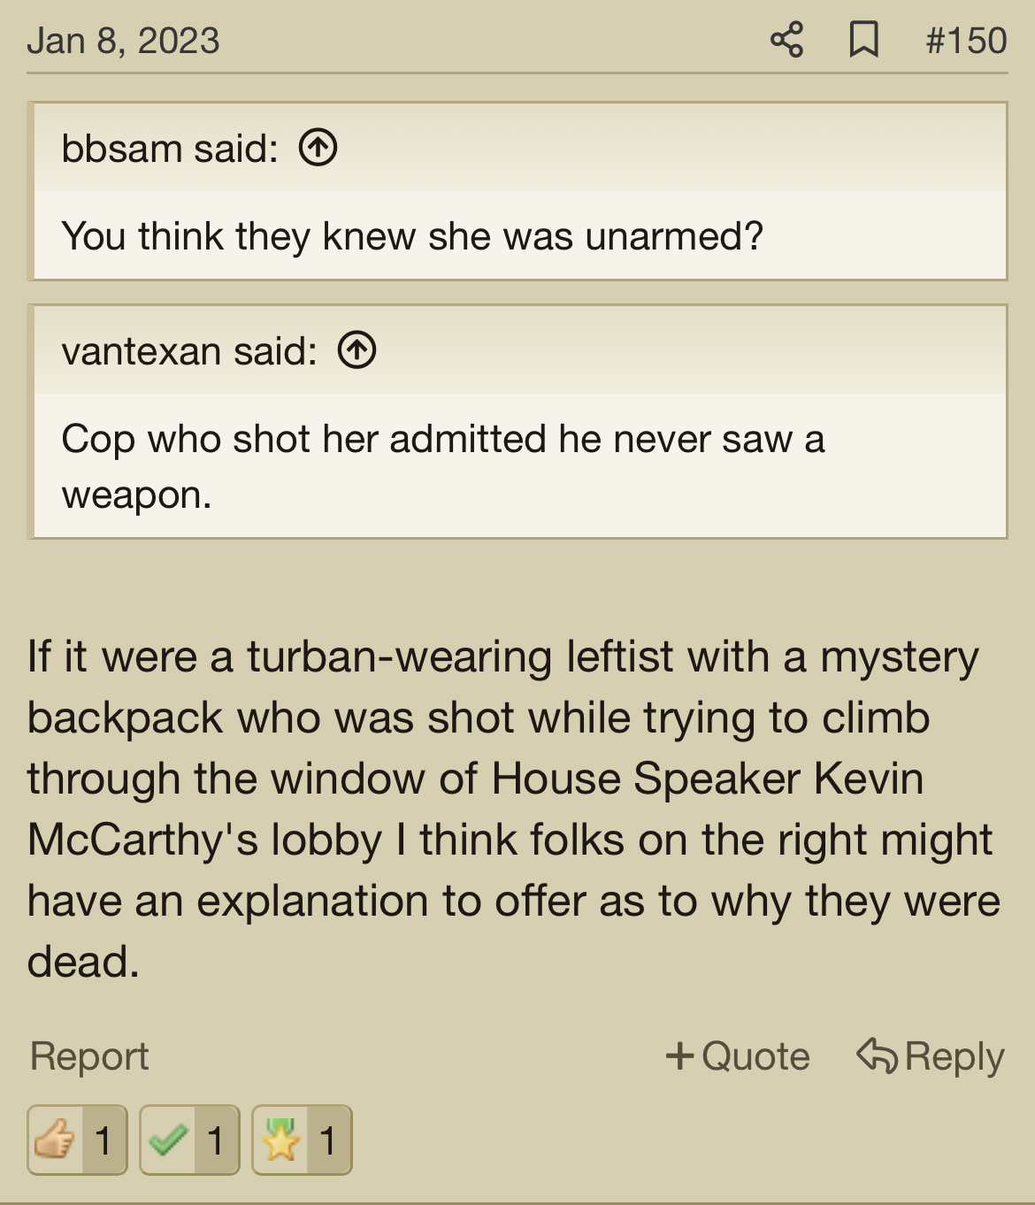Expand quoted text 'You think they knew she was unarmed?'

pyautogui.click(x=412, y=236)
